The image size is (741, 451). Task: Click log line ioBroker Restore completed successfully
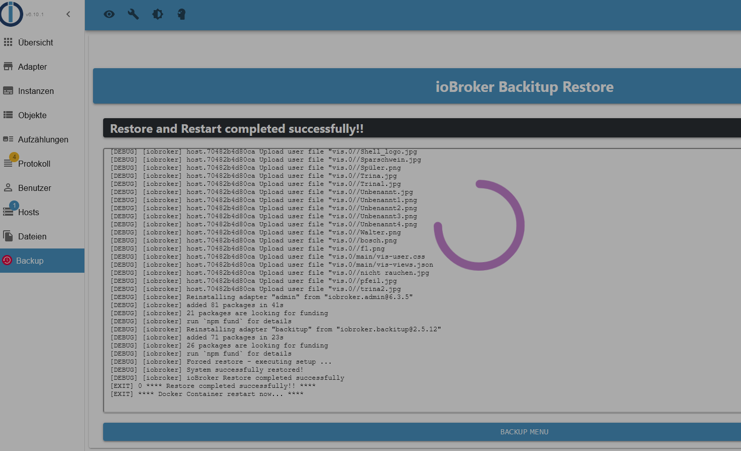[227, 378]
